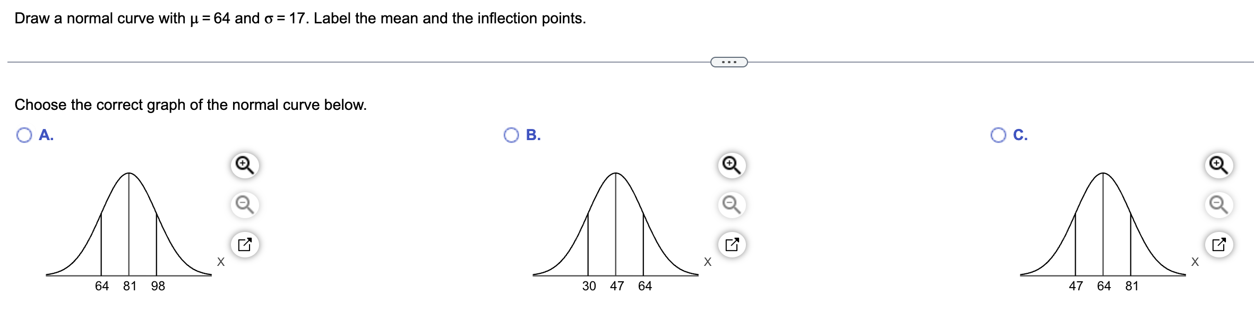The image size is (1254, 328).
Task: Click the zoom-in magnifier for graph C
Action: (1219, 165)
